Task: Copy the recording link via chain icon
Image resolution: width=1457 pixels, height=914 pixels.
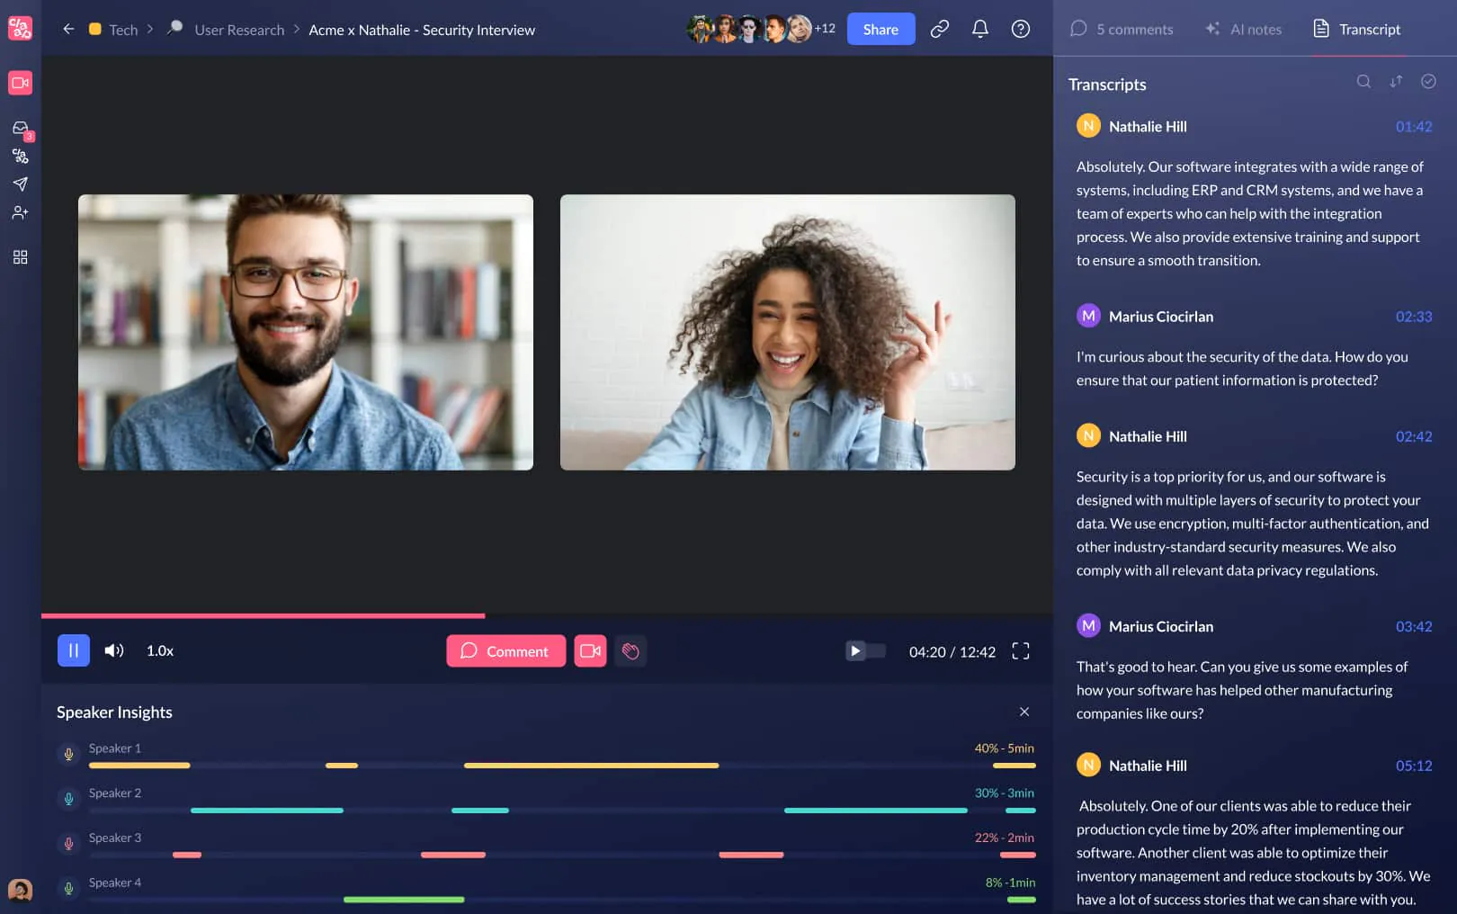Action: pyautogui.click(x=939, y=29)
